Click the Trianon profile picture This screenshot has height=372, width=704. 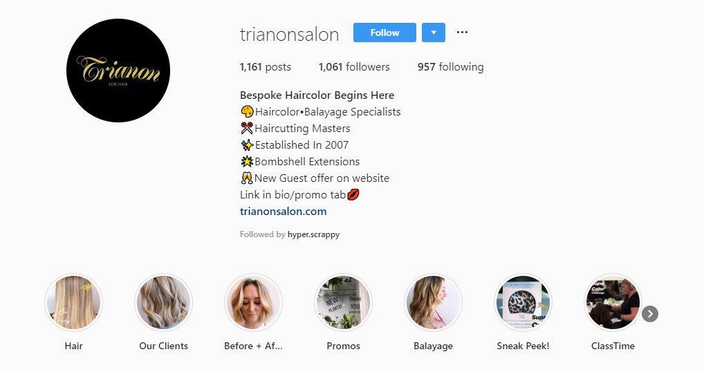coord(118,71)
